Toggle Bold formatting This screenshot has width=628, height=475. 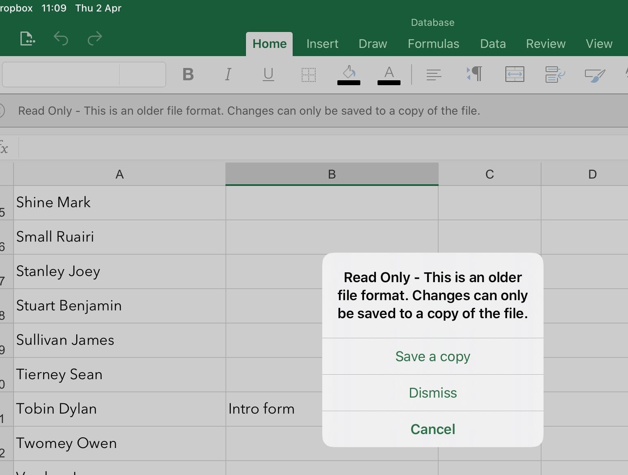click(188, 75)
